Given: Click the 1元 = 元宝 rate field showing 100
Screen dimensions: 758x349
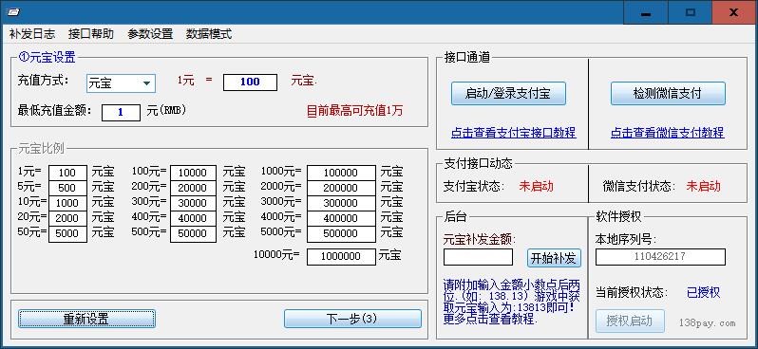Looking at the screenshot, I should click(x=250, y=83).
